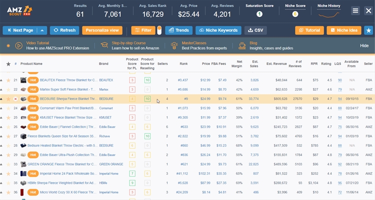Viewport: 375px width, 200px height.
Task: Click the Saturation Score indicator
Action: [x=259, y=14]
